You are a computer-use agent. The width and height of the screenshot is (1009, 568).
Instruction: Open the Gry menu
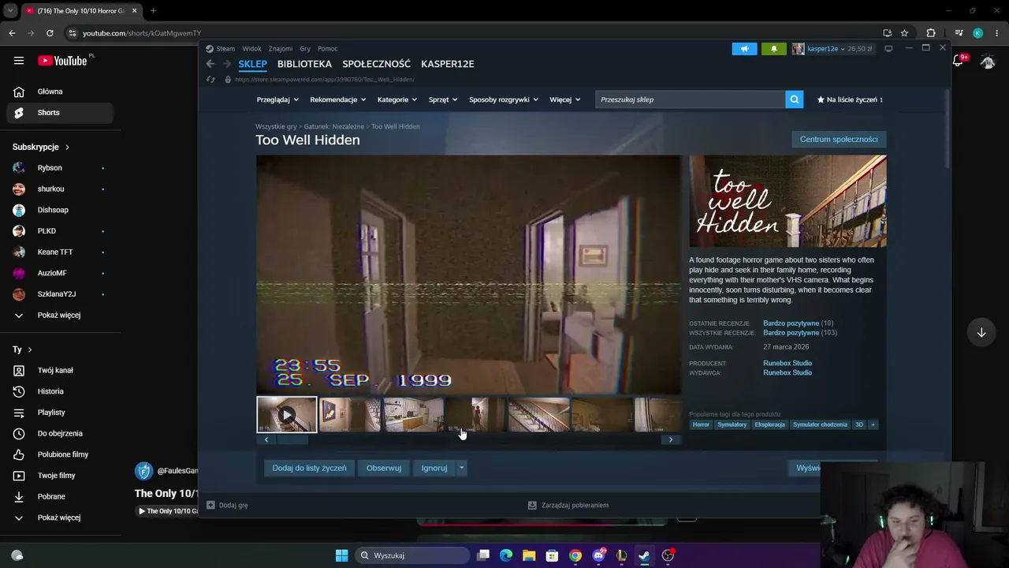click(x=305, y=49)
